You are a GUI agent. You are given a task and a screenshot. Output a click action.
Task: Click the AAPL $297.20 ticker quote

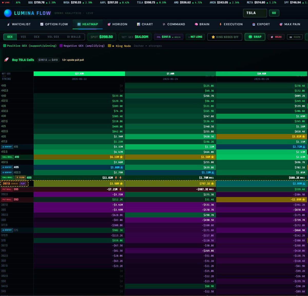click(x=114, y=2)
